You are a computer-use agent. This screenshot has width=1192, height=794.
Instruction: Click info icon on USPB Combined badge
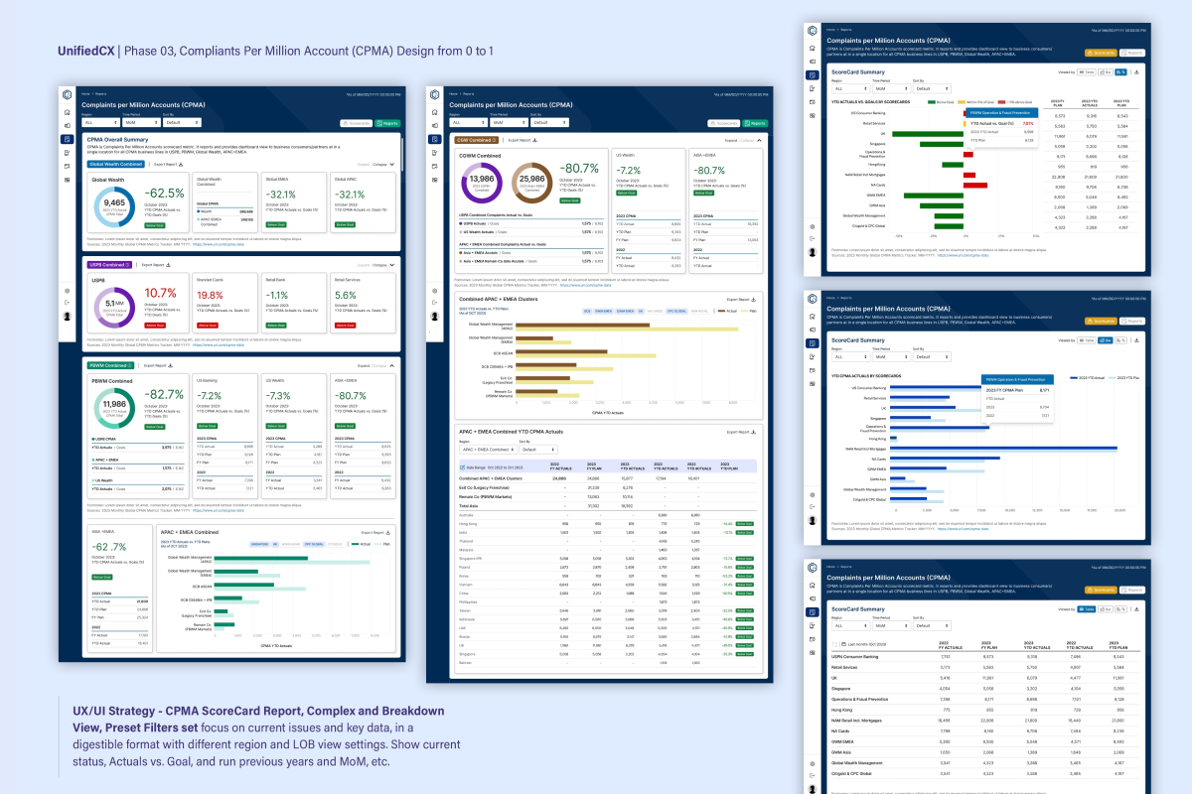tap(127, 265)
